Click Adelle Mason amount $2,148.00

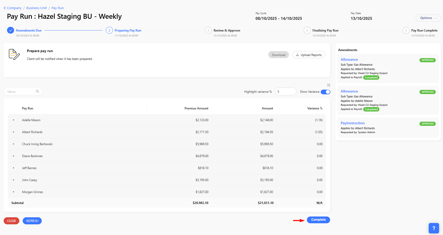pos(266,120)
